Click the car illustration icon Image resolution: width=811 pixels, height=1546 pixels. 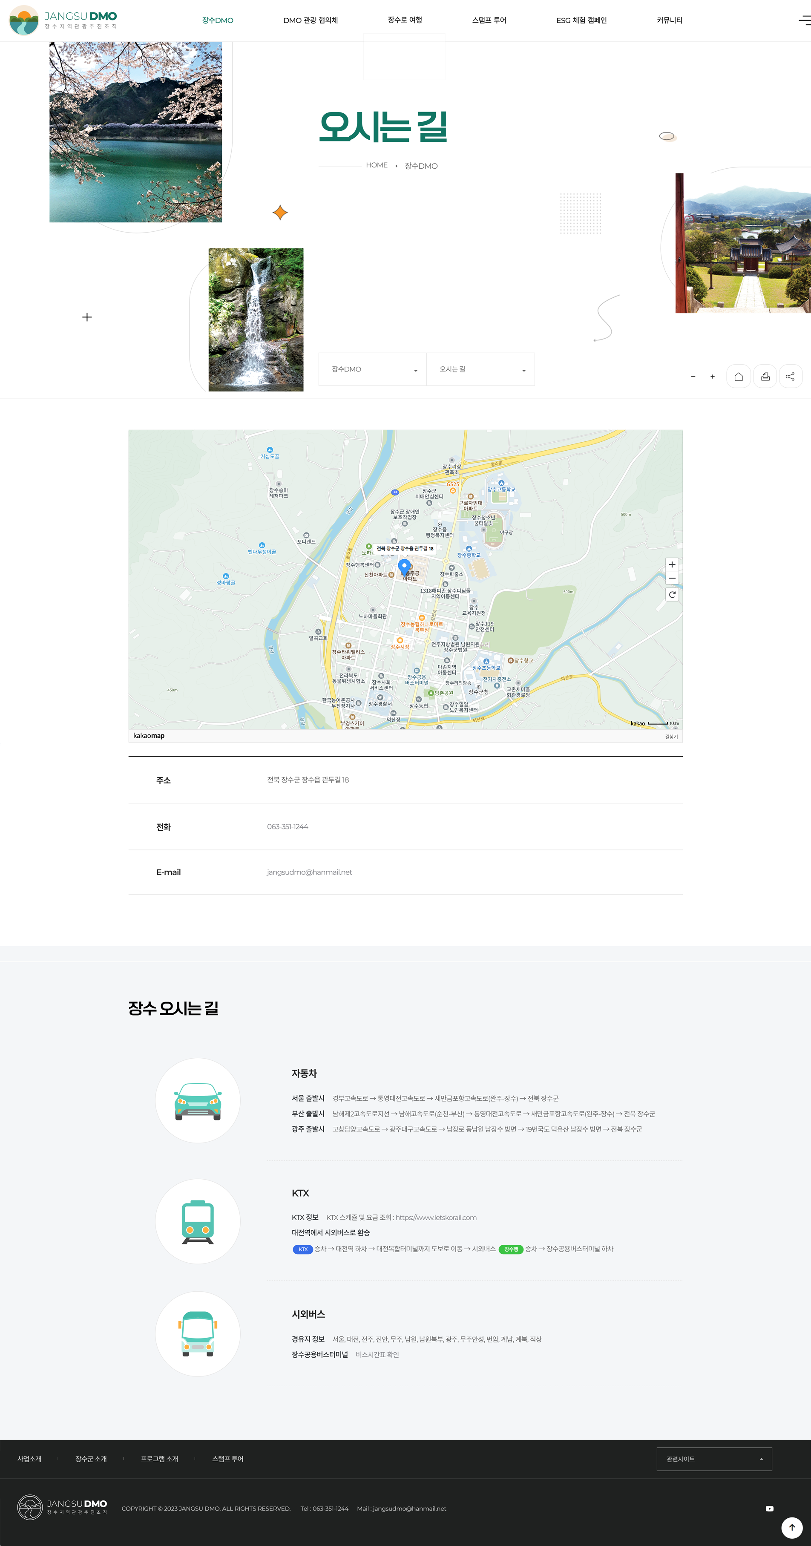coord(198,1101)
